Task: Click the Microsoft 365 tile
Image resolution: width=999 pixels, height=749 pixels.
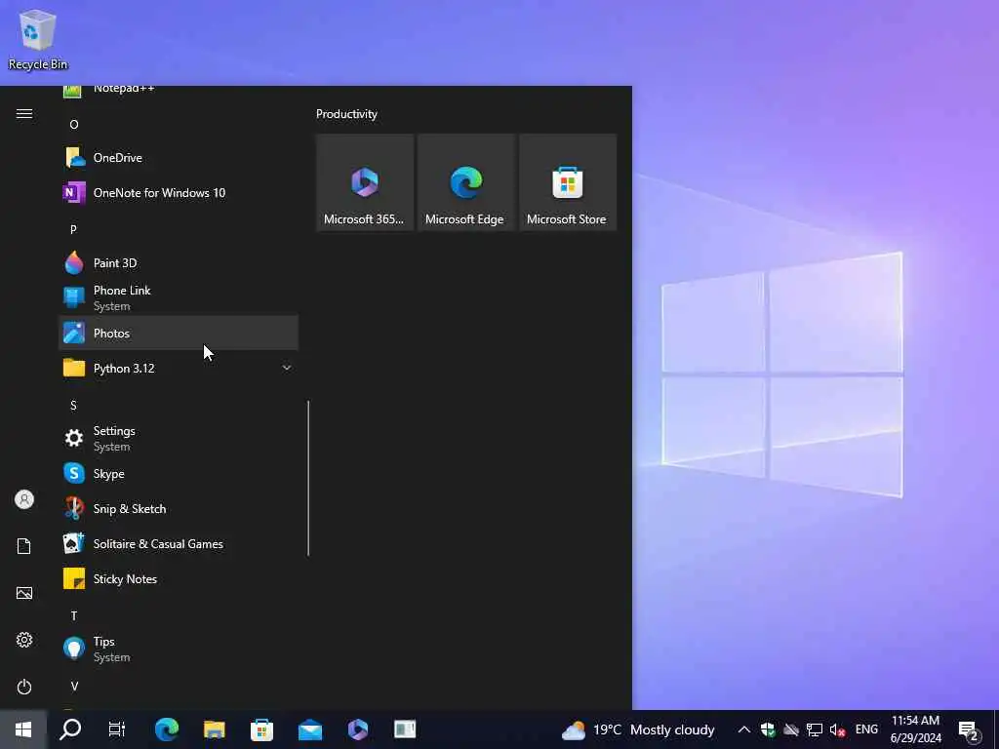Action: tap(365, 182)
